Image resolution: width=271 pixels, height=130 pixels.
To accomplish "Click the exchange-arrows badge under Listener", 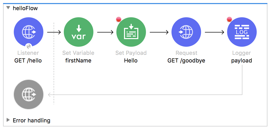I will point(29,46).
